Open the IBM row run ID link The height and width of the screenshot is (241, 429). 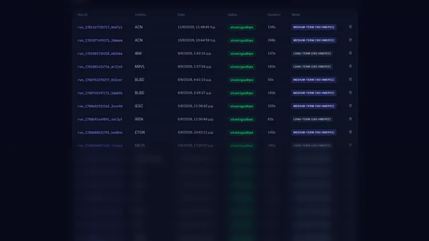click(x=100, y=54)
